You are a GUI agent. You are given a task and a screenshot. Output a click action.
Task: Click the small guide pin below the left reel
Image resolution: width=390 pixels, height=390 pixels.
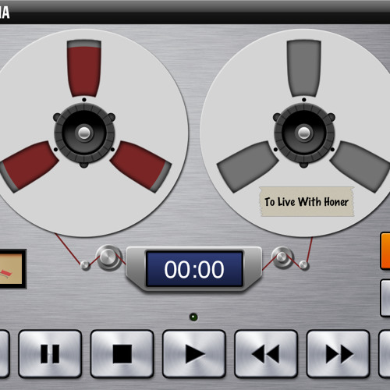pos(85,265)
